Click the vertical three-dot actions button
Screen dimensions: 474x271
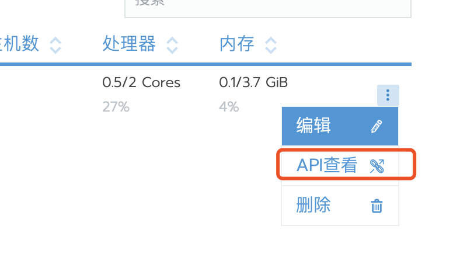(x=388, y=95)
